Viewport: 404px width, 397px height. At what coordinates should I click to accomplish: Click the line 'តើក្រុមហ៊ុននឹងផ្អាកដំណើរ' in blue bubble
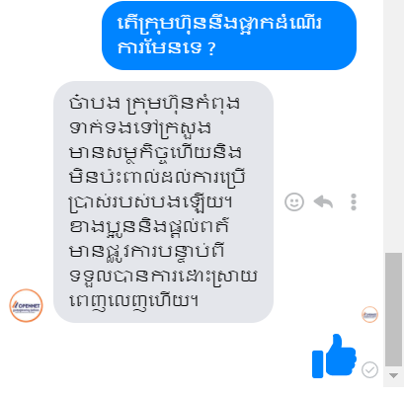[x=219, y=23]
